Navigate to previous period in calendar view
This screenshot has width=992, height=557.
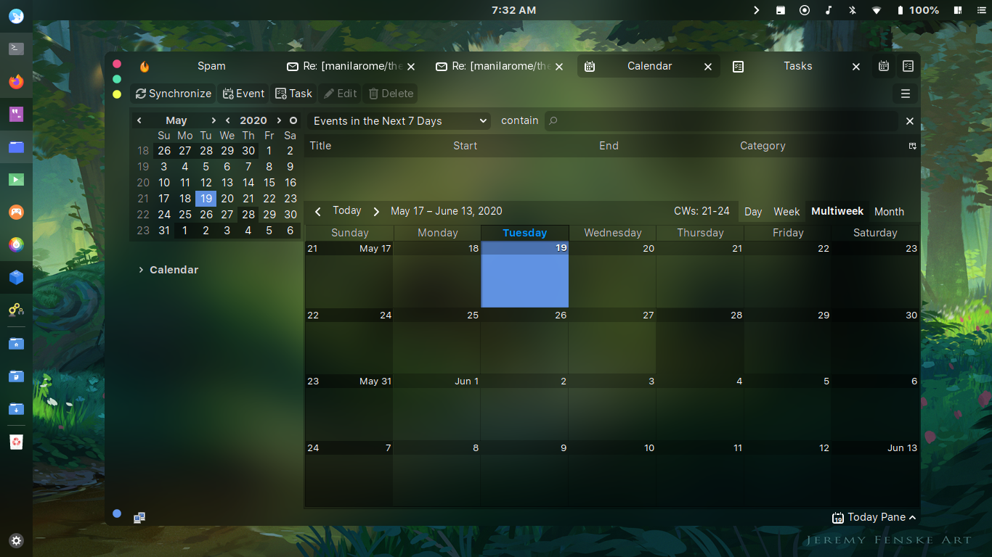pos(318,212)
